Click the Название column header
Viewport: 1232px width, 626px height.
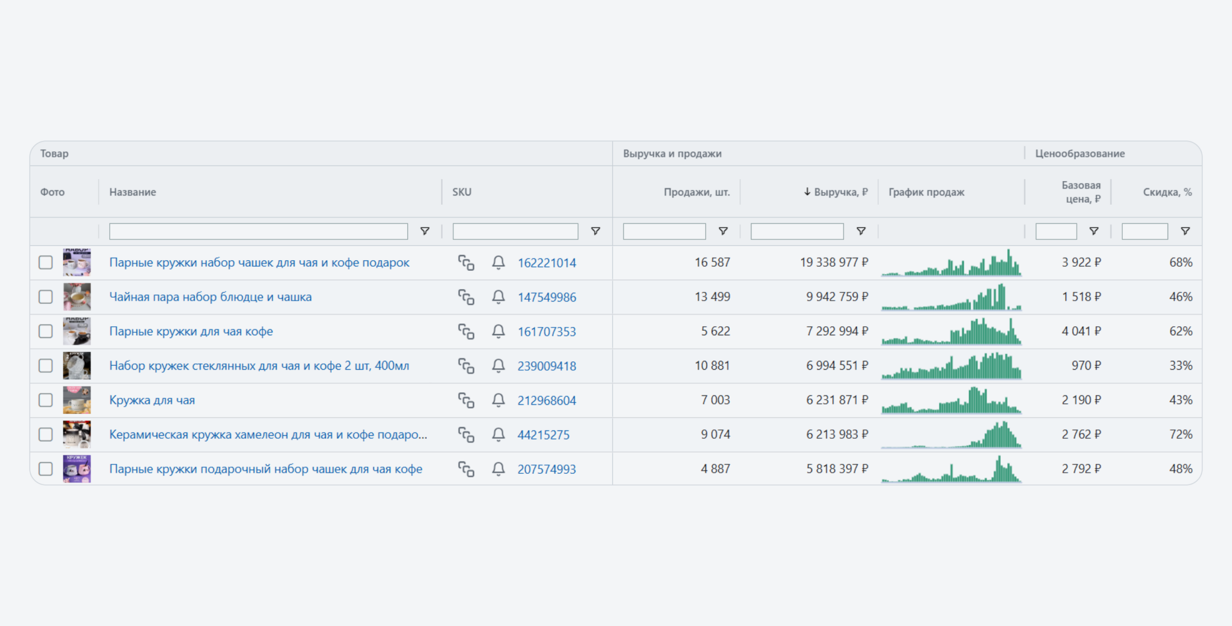[x=133, y=192]
